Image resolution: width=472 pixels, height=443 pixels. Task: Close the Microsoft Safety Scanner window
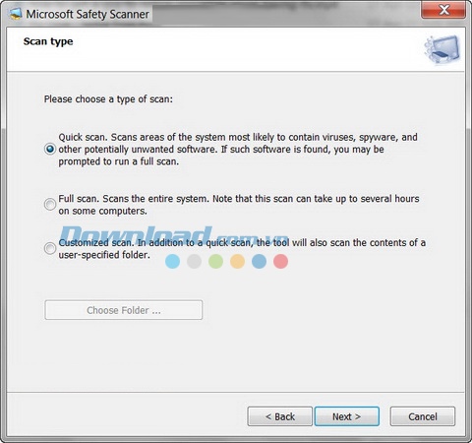point(443,10)
